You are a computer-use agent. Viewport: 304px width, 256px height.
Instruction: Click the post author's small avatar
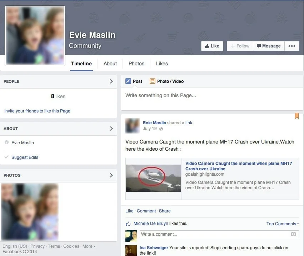point(132,126)
